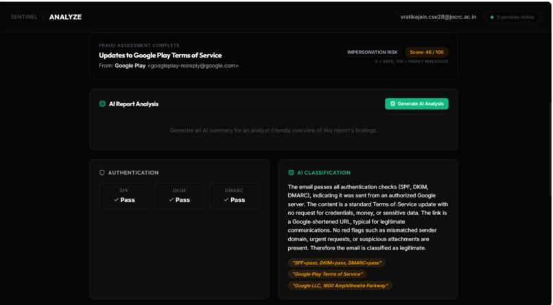Click the Authentication shield icon

102,173
